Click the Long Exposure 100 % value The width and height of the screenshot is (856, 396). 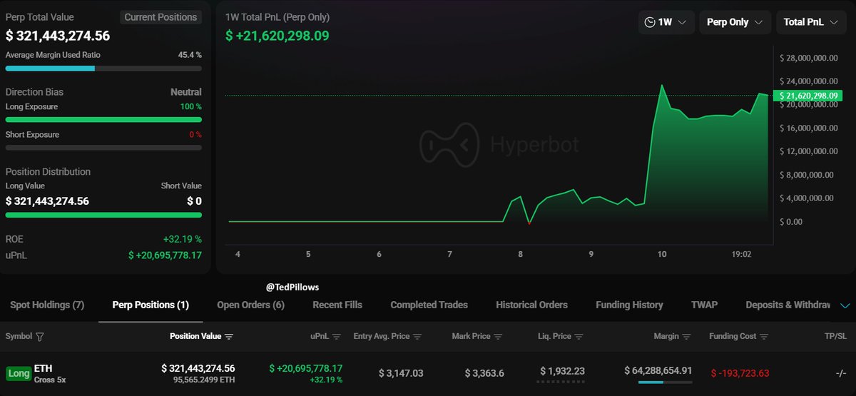(190, 106)
